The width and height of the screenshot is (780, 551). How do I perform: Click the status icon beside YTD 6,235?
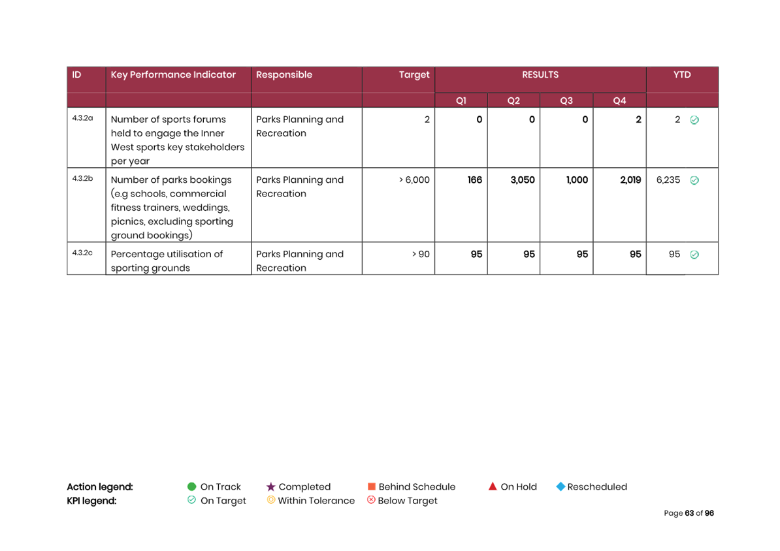694,180
